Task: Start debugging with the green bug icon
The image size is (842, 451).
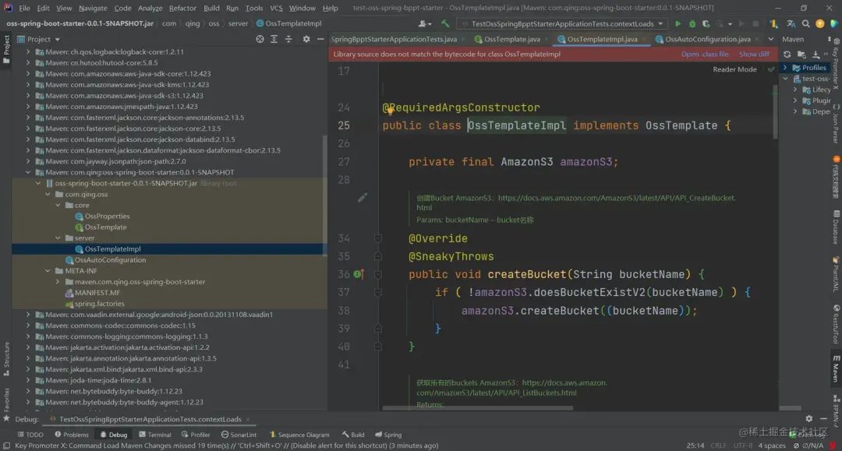Action: click(692, 23)
